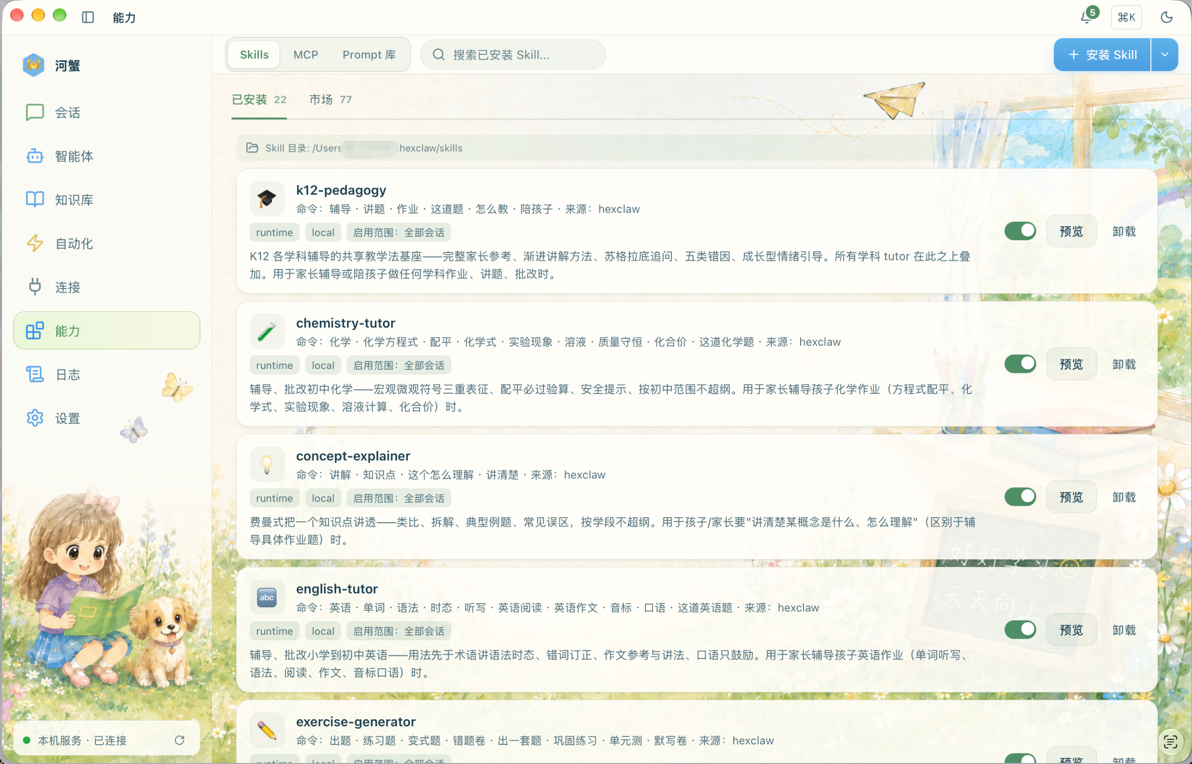Image resolution: width=1192 pixels, height=764 pixels.
Task: Uninstall the chemistry-tutor skill
Action: click(1124, 364)
